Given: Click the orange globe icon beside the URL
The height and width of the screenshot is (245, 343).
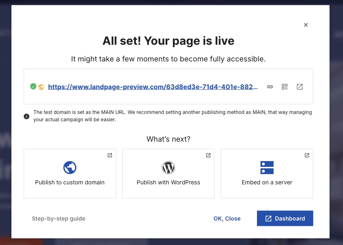Looking at the screenshot, I should tap(41, 86).
